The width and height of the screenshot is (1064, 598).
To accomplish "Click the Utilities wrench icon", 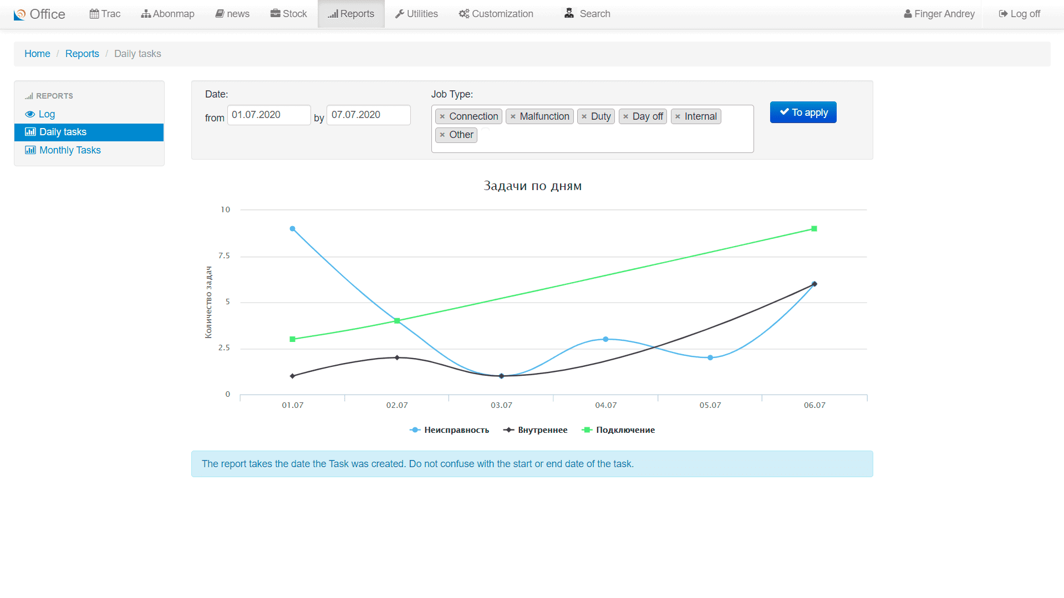I will tap(399, 14).
